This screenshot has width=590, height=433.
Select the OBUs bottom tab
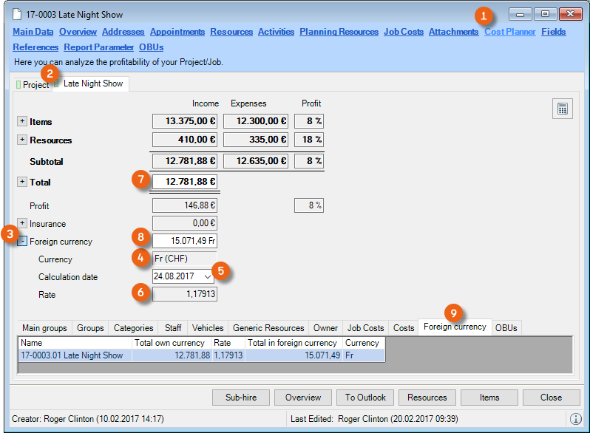point(506,327)
